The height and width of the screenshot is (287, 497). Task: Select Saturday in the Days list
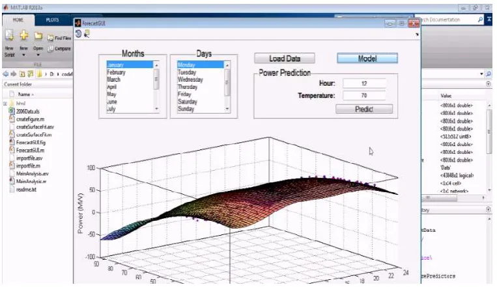(201, 102)
